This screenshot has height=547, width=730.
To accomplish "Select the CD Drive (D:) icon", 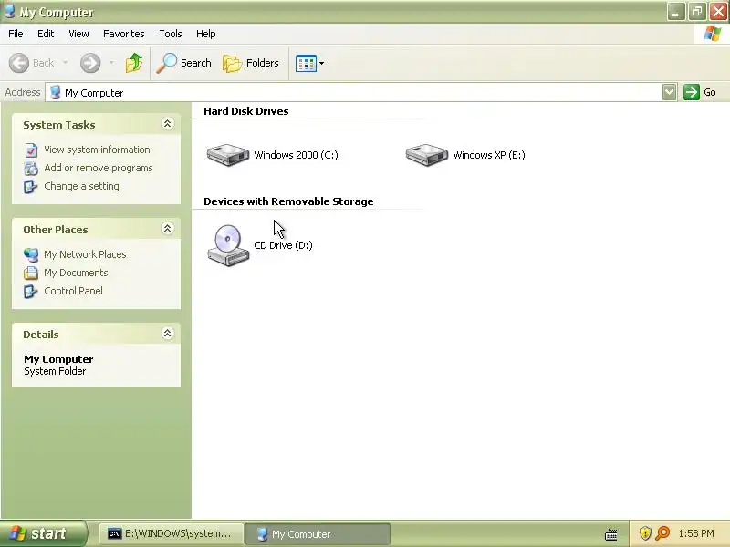I will [228, 245].
